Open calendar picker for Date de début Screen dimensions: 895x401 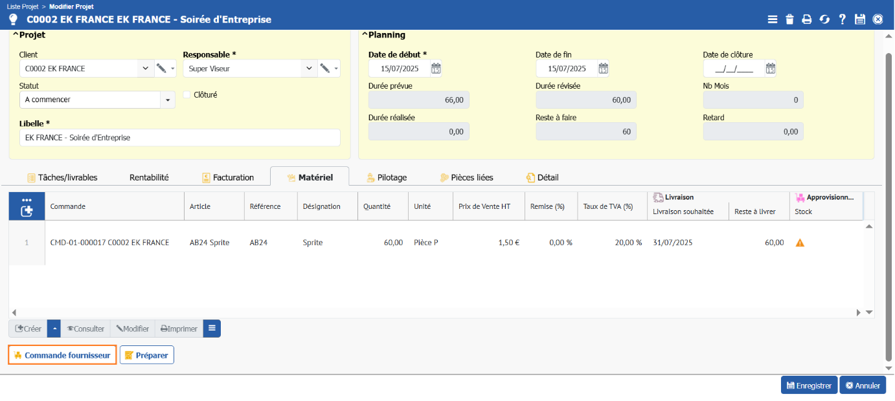(x=436, y=69)
